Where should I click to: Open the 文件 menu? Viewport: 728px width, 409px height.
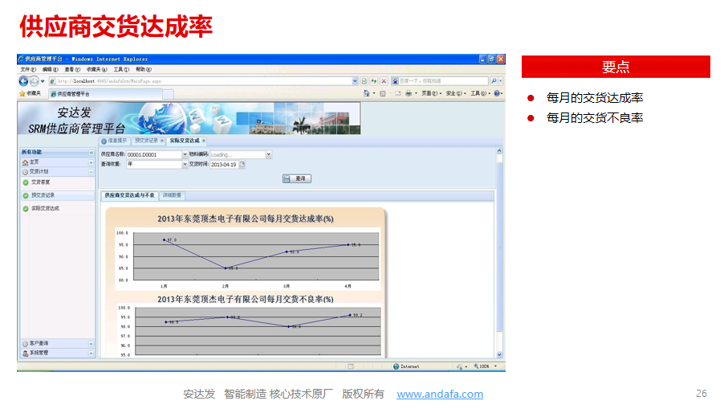(x=28, y=69)
